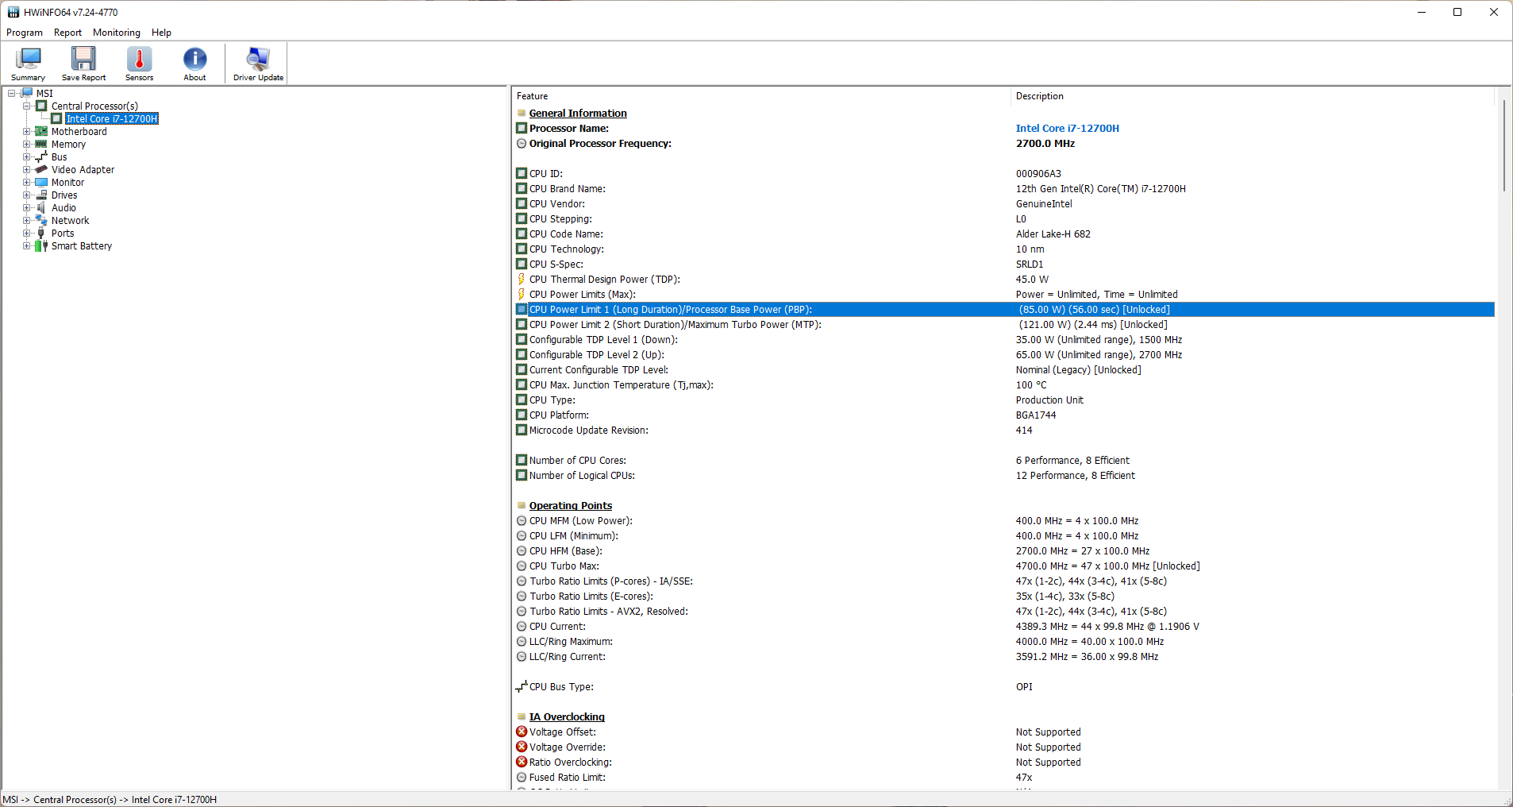The image size is (1513, 807).
Task: Select the Turbo Ratio Limits (E-cores) row
Action: tap(1004, 597)
